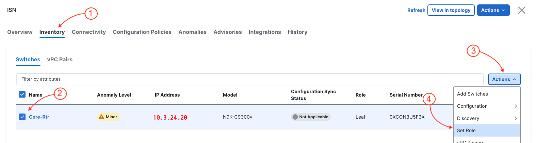Click the Filter by attributes field
Viewport: 537px width, 143px height.
coord(249,79)
